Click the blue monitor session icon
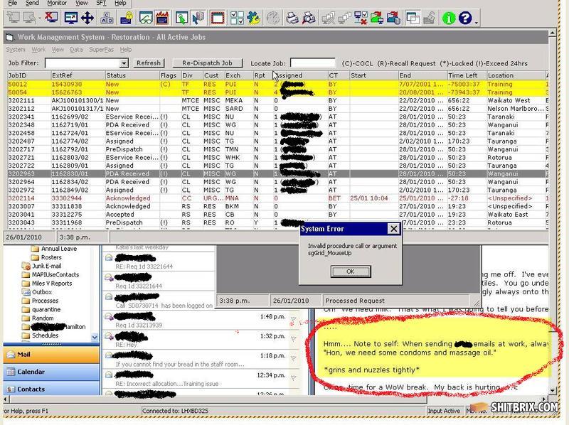The width and height of the screenshot is (569, 425). (x=70, y=17)
